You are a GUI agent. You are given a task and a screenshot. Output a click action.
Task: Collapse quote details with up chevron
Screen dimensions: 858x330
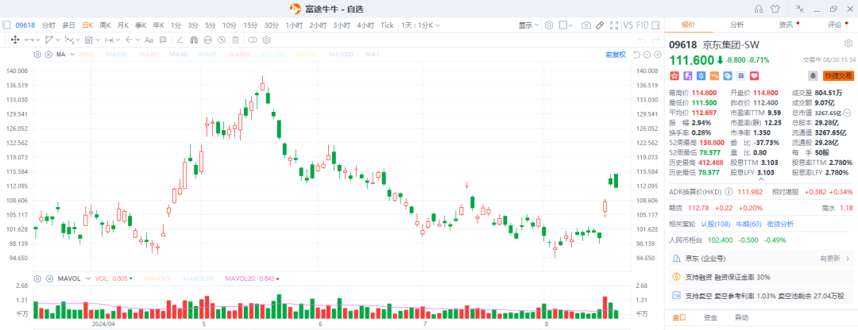pos(761,179)
